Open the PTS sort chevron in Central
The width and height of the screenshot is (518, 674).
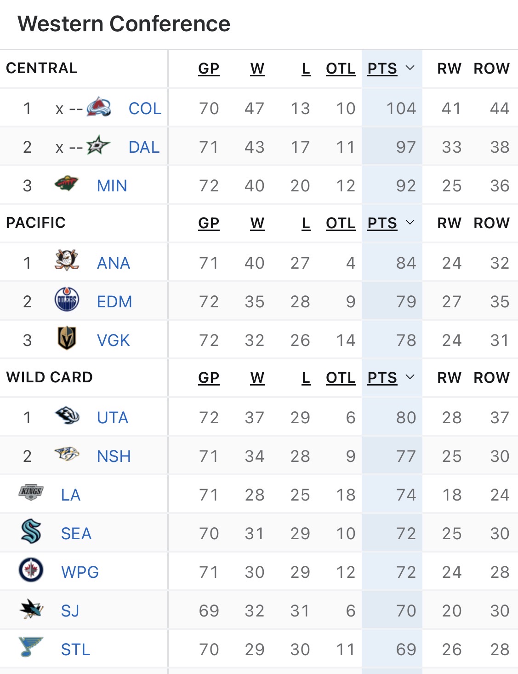tap(410, 68)
